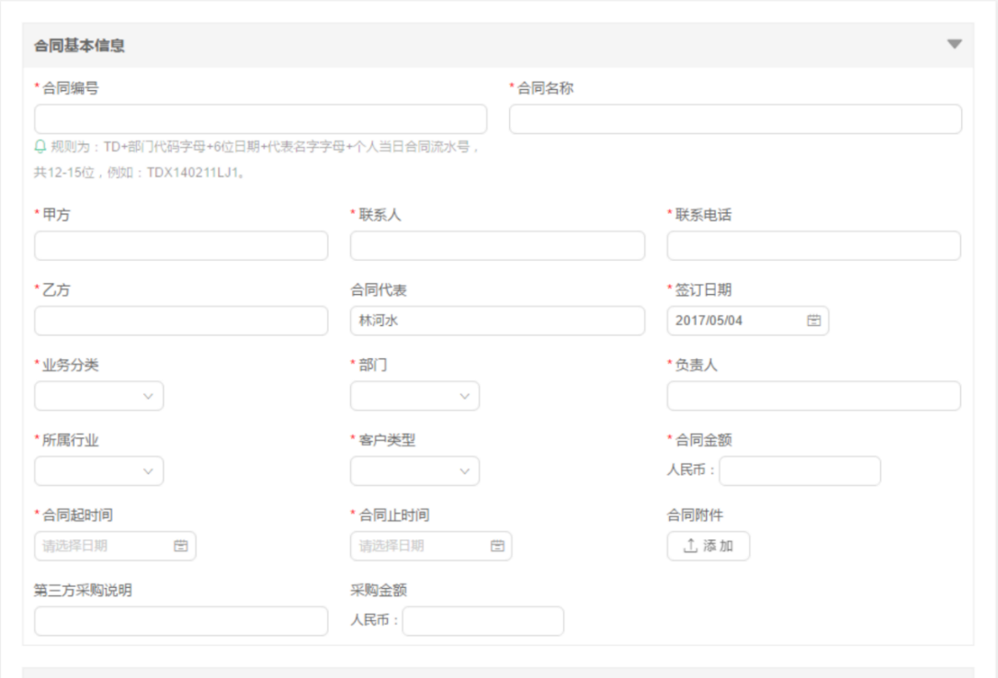Select the 甲方 input field
This screenshot has width=998, height=678.
click(x=181, y=245)
